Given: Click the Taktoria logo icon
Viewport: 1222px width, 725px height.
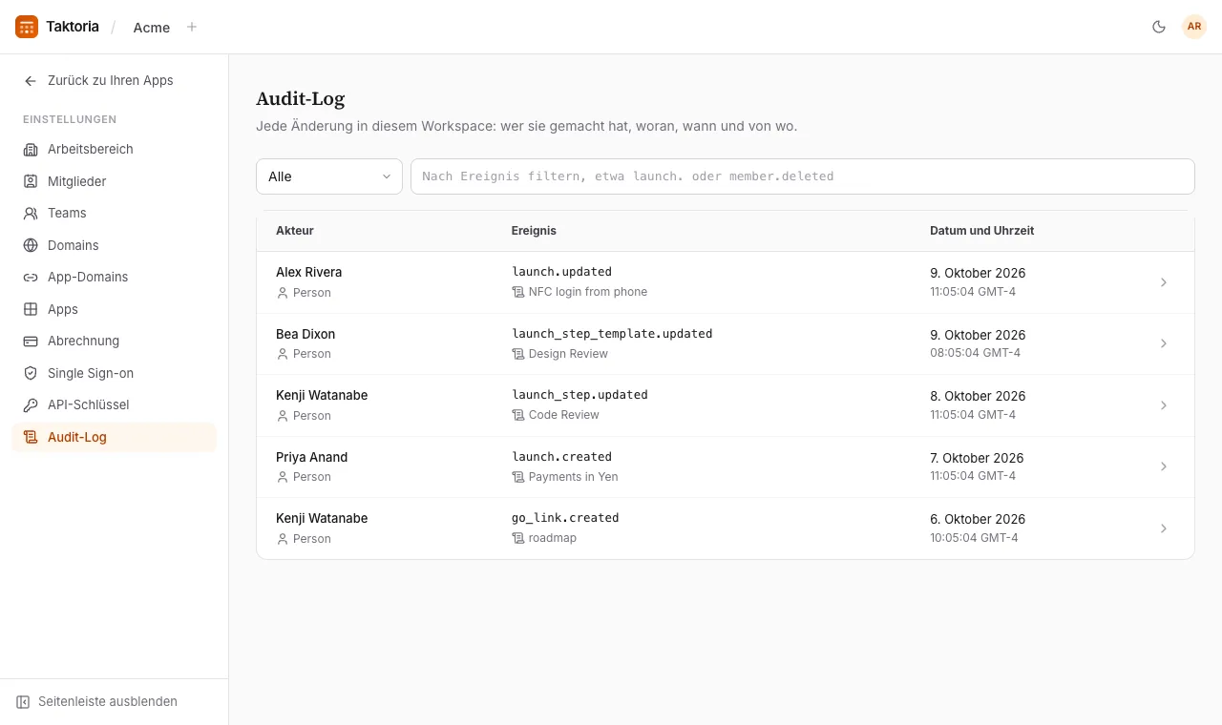Looking at the screenshot, I should (27, 27).
